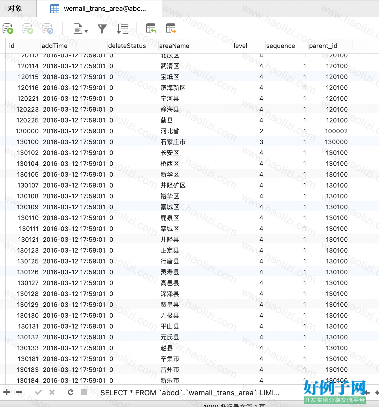Select the areaName cell 宝坻区
Image resolution: width=379 pixels, height=407 pixels.
(170, 77)
